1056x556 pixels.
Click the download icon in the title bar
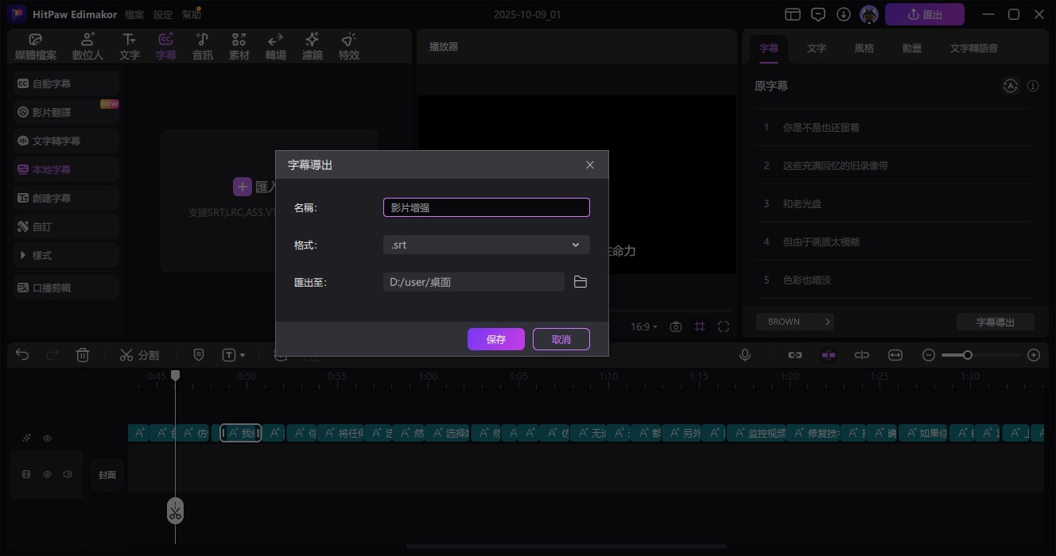pyautogui.click(x=844, y=14)
